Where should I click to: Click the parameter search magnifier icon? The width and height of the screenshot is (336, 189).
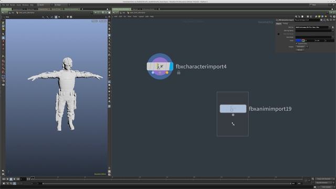point(328,20)
